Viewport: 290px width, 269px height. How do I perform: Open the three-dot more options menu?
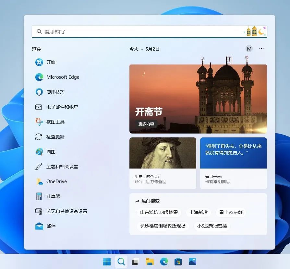261,49
